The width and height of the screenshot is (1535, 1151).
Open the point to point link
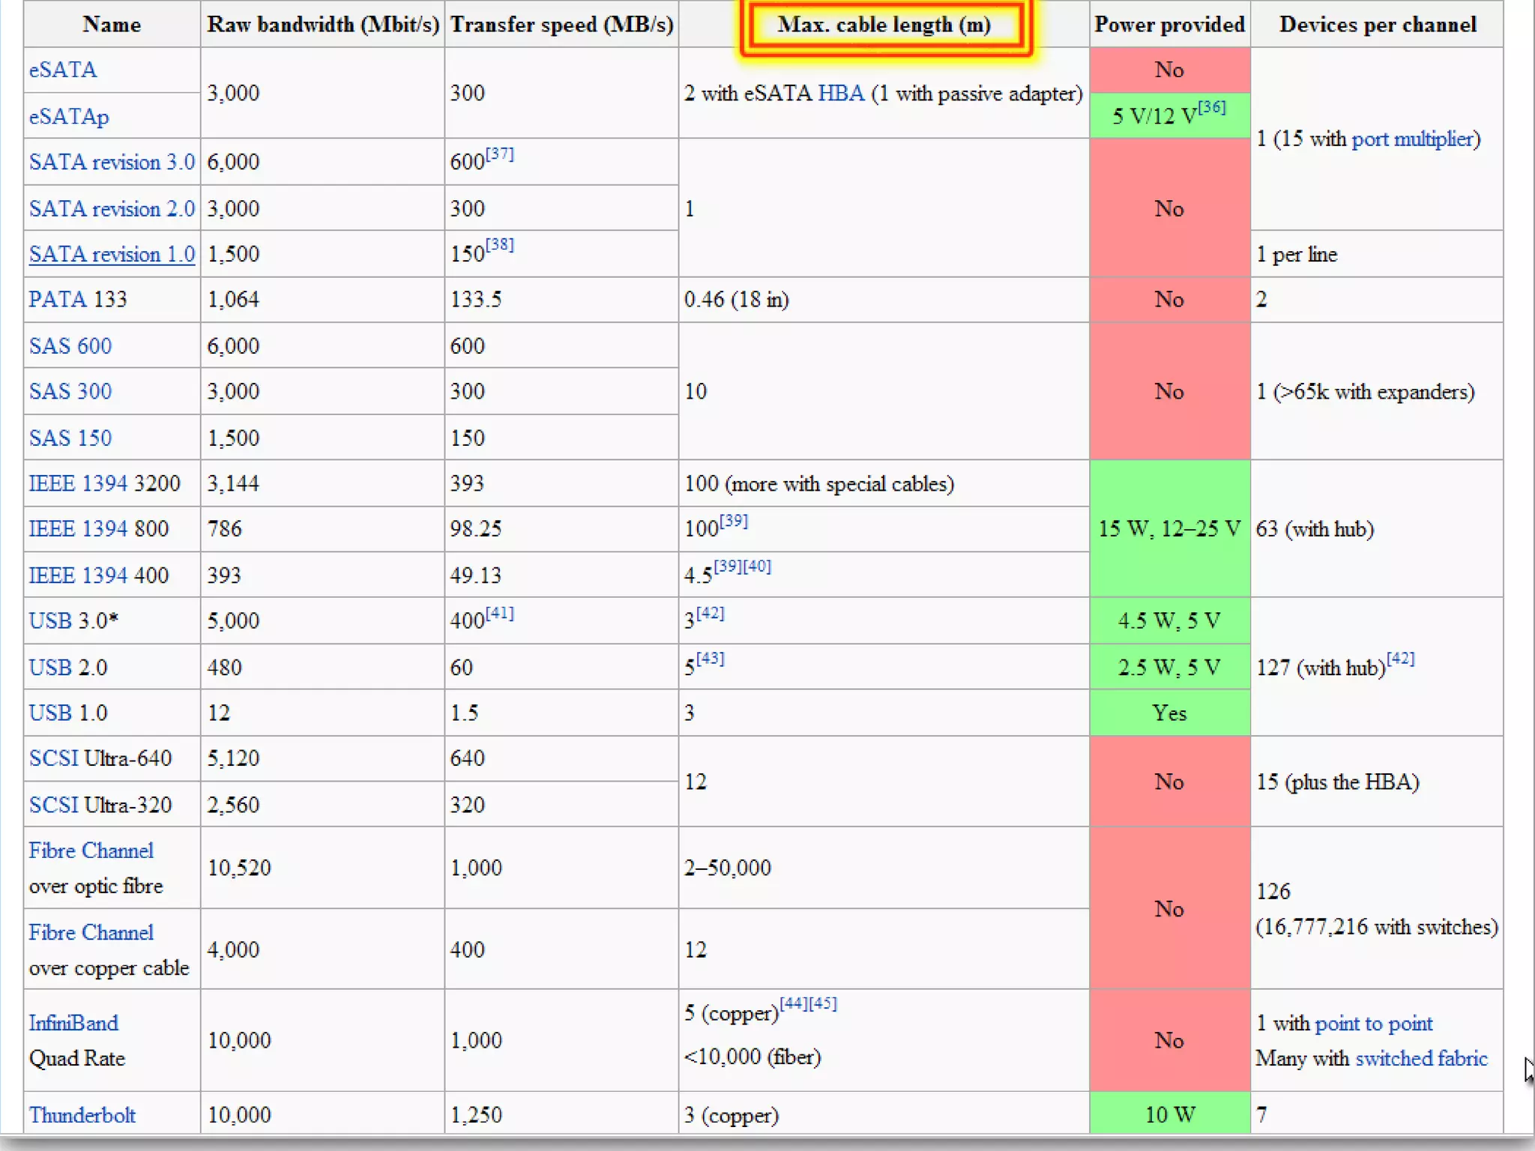(x=1373, y=1024)
